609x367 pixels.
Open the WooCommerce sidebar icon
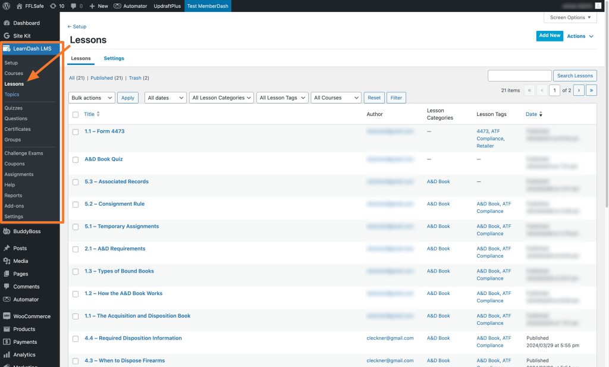tap(7, 316)
